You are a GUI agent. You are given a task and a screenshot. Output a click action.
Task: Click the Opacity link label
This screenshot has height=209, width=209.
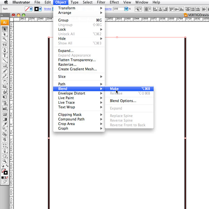coord(108,9)
